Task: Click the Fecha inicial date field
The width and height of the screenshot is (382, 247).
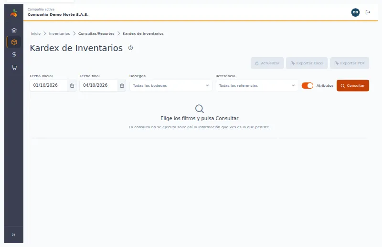Action: pyautogui.click(x=49, y=86)
